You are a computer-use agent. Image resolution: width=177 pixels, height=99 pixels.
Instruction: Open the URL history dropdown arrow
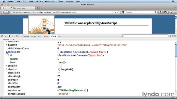pos(116,12)
